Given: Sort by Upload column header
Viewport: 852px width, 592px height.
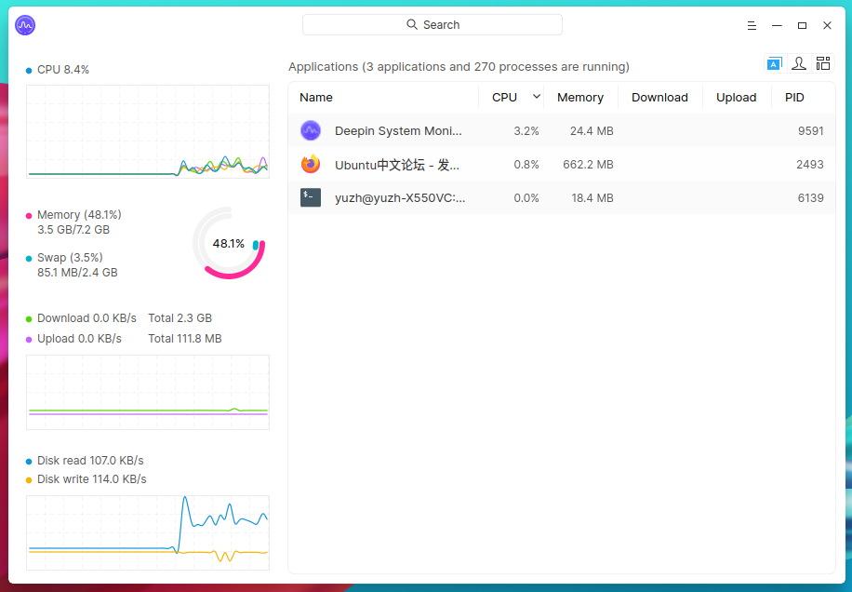Looking at the screenshot, I should pos(736,98).
